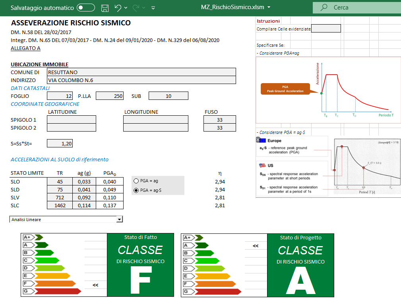Select SLV ag cell 0,092

pyautogui.click(x=84, y=197)
